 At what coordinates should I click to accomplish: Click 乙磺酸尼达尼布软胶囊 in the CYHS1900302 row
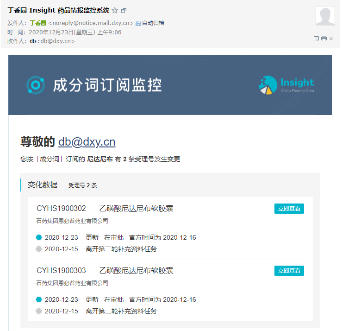[x=136, y=209]
